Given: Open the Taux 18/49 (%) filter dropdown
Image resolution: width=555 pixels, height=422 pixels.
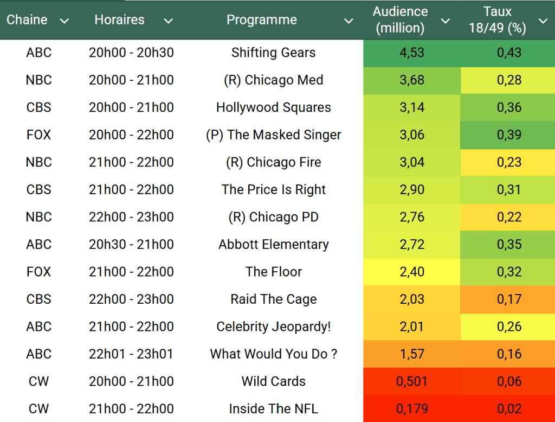Looking at the screenshot, I should pos(543,21).
